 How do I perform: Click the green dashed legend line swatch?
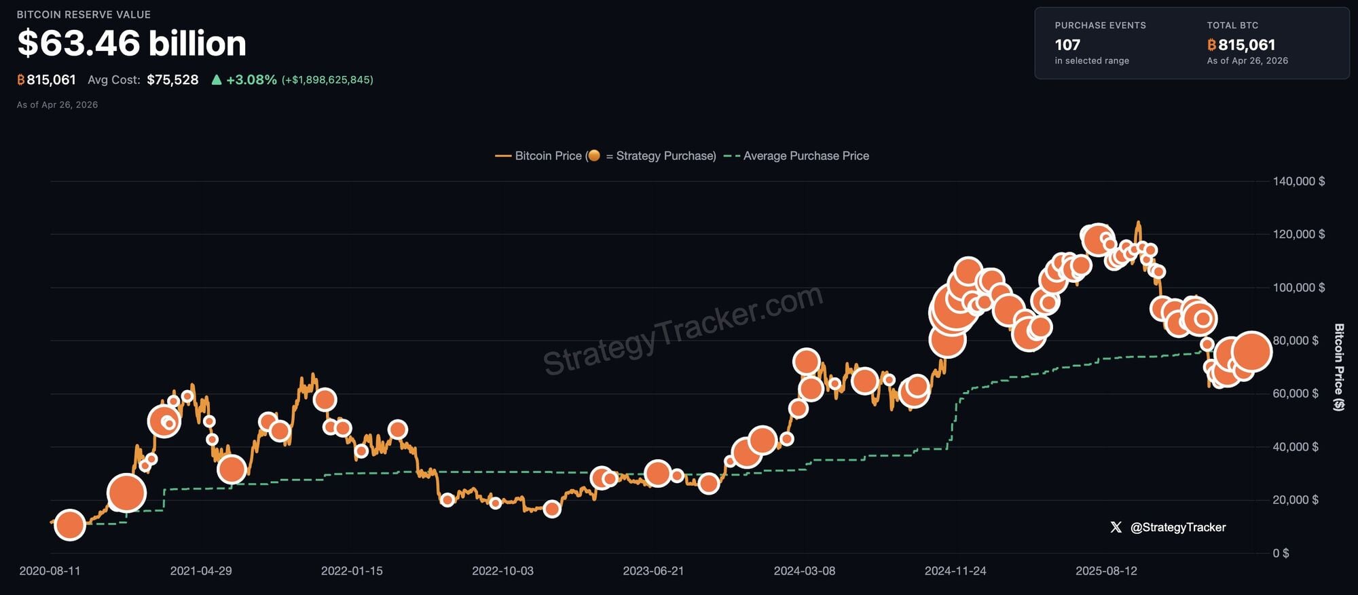pyautogui.click(x=732, y=156)
